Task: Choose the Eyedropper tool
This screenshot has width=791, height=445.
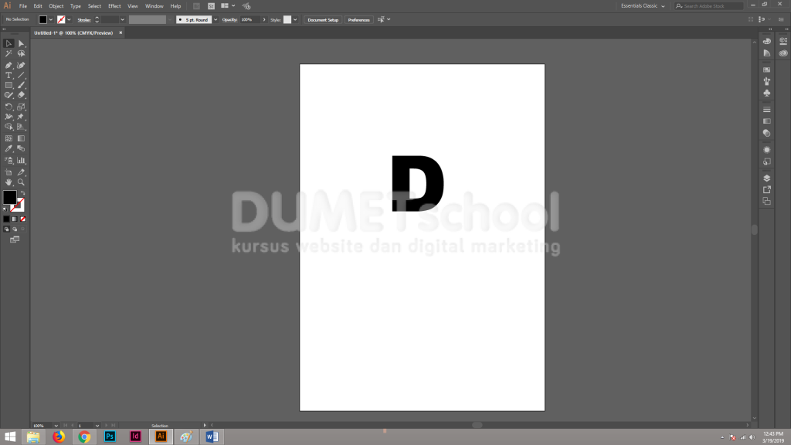Action: click(8, 149)
